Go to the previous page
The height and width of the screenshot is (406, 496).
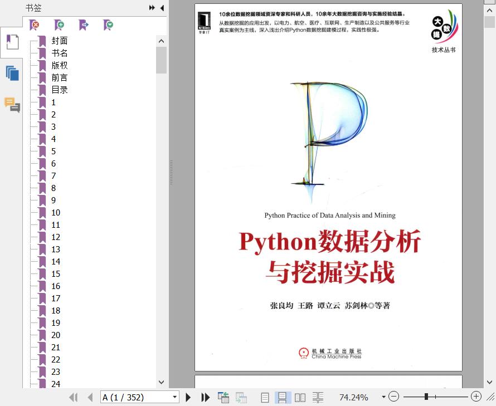90,397
